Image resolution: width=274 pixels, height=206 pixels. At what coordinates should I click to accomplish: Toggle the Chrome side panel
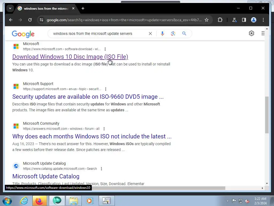(x=244, y=20)
